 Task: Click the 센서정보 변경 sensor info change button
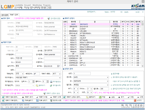tap(54, 18)
